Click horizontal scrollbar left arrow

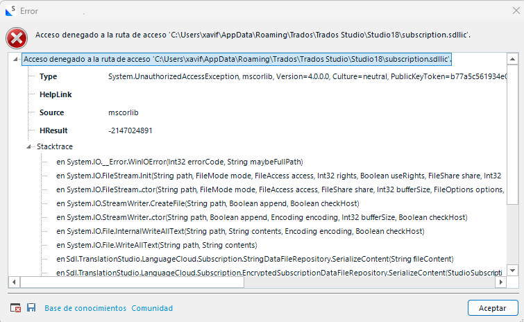click(14, 282)
